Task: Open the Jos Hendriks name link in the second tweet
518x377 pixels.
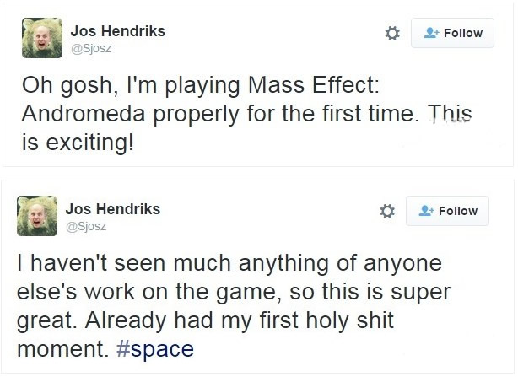Action: coord(111,208)
